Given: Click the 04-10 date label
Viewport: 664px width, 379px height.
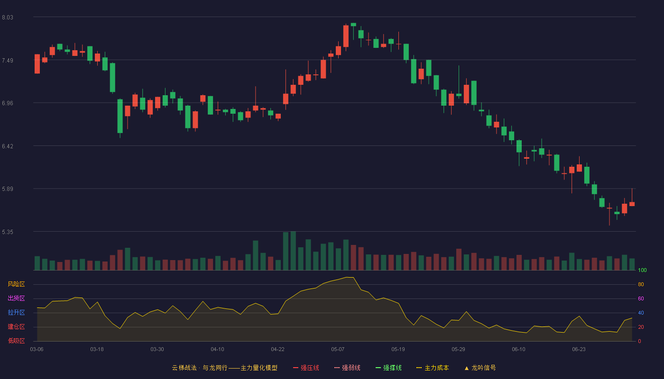Looking at the screenshot, I should [217, 349].
